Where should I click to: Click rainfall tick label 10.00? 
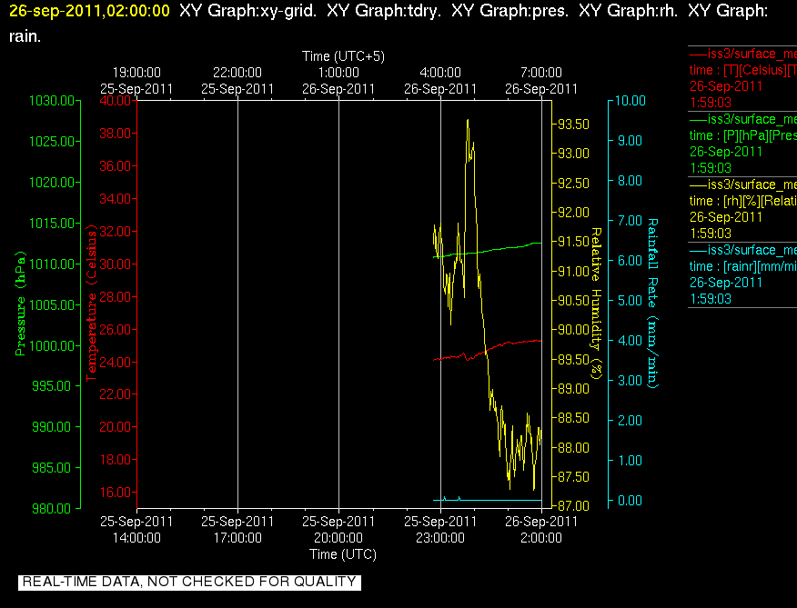click(x=631, y=101)
